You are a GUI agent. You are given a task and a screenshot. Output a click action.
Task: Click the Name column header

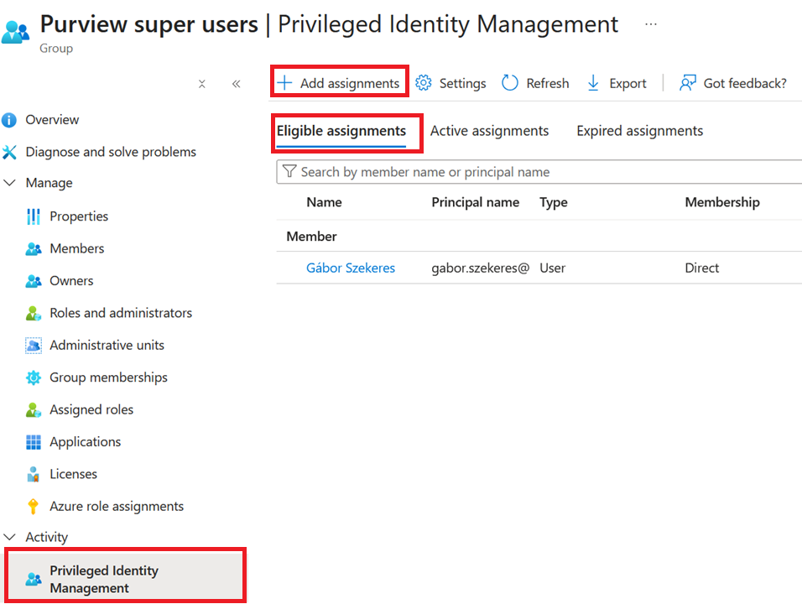[325, 202]
